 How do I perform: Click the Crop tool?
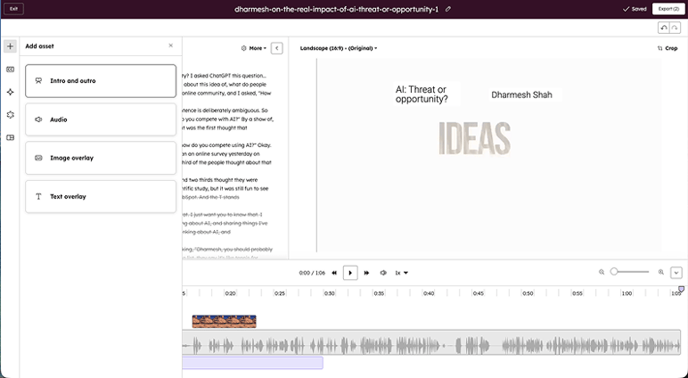(668, 48)
